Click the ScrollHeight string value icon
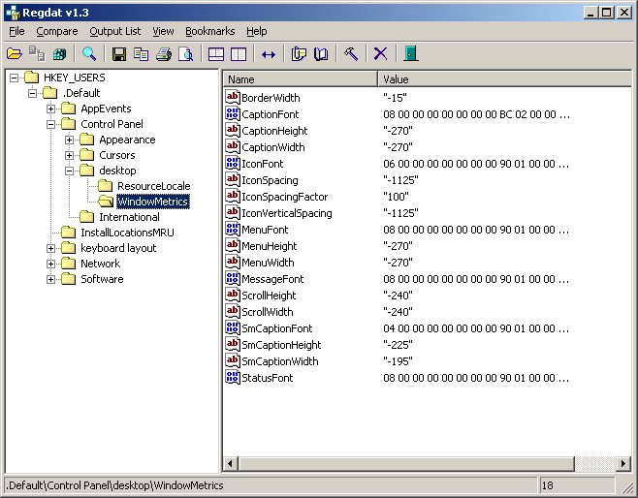The width and height of the screenshot is (638, 498). (x=233, y=296)
